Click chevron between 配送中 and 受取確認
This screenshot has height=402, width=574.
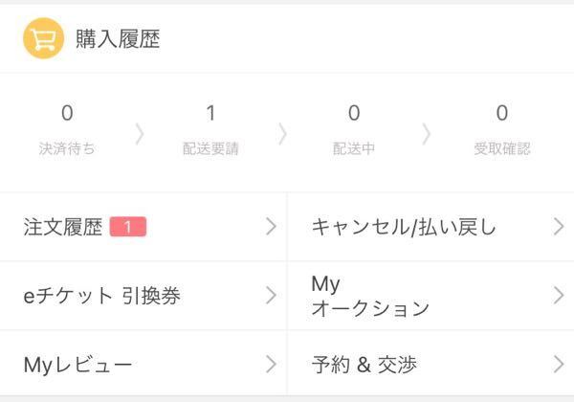(x=426, y=134)
